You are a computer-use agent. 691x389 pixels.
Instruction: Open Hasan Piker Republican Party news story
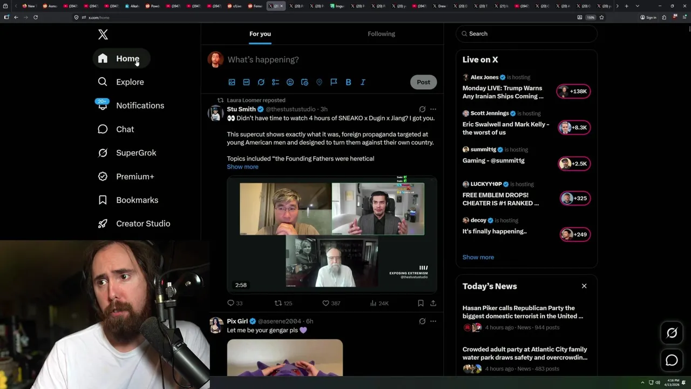point(523,312)
